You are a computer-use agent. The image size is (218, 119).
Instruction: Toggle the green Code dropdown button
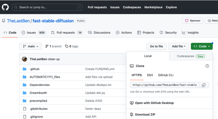pos(202,46)
